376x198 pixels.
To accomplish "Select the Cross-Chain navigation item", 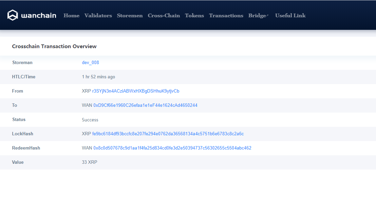I will tap(164, 16).
